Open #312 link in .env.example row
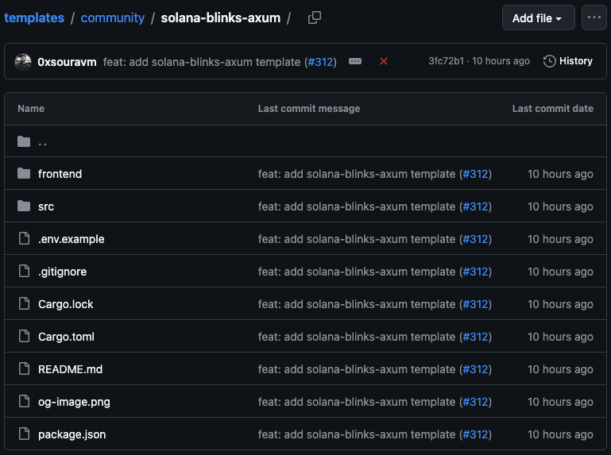This screenshot has height=455, width=611. coord(475,239)
